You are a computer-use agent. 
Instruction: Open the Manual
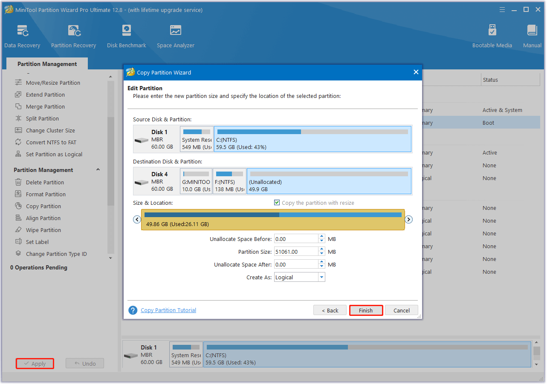[532, 36]
